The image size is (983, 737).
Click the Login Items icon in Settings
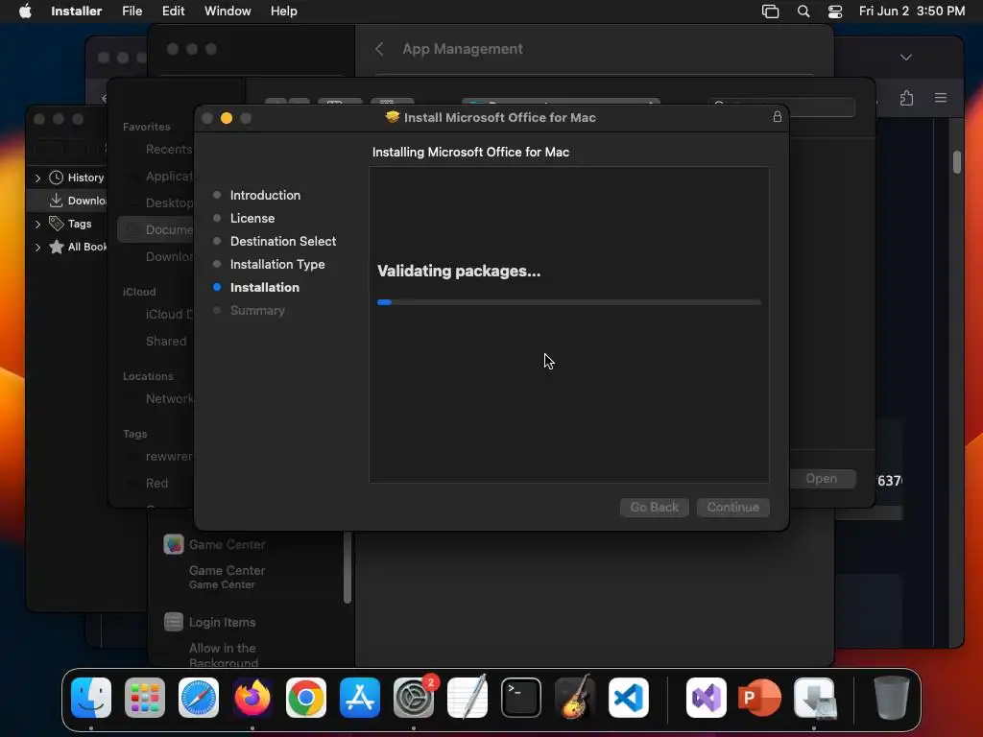174,622
